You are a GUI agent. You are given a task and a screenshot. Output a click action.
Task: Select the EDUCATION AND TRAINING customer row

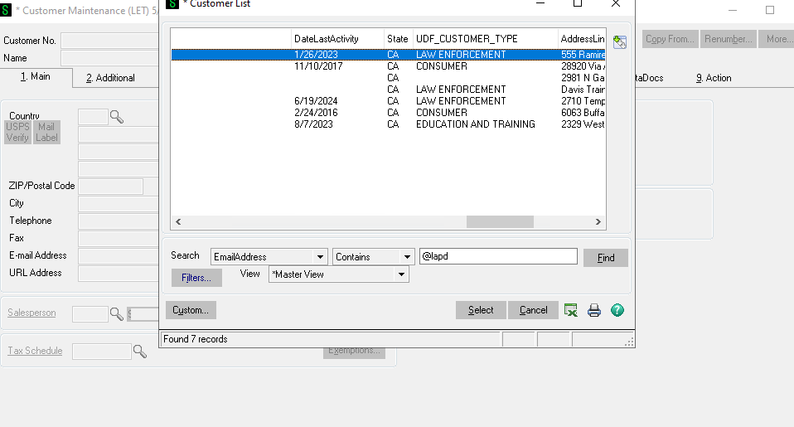[475, 124]
